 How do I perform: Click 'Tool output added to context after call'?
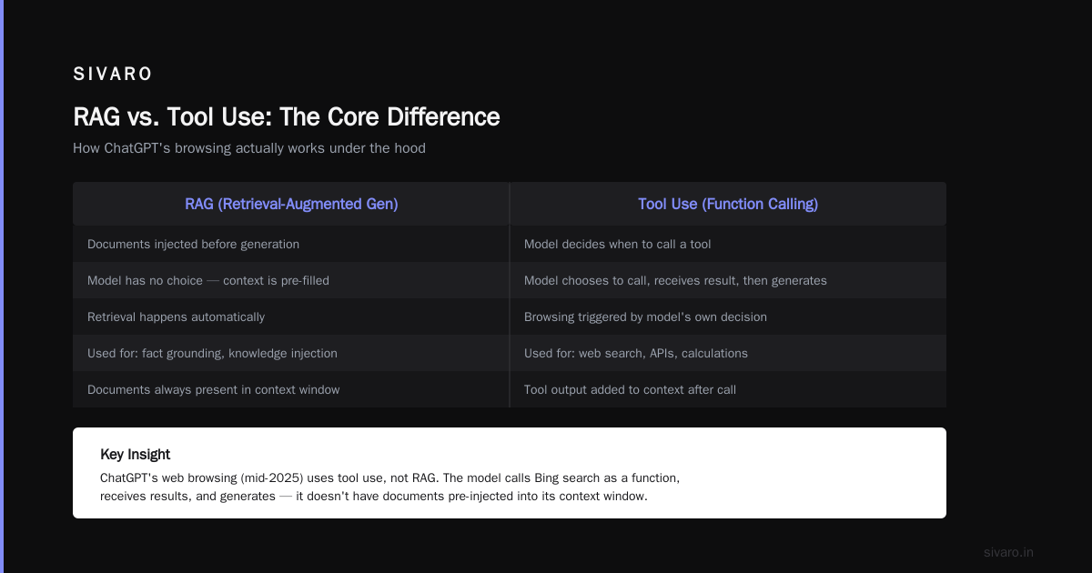click(x=728, y=389)
